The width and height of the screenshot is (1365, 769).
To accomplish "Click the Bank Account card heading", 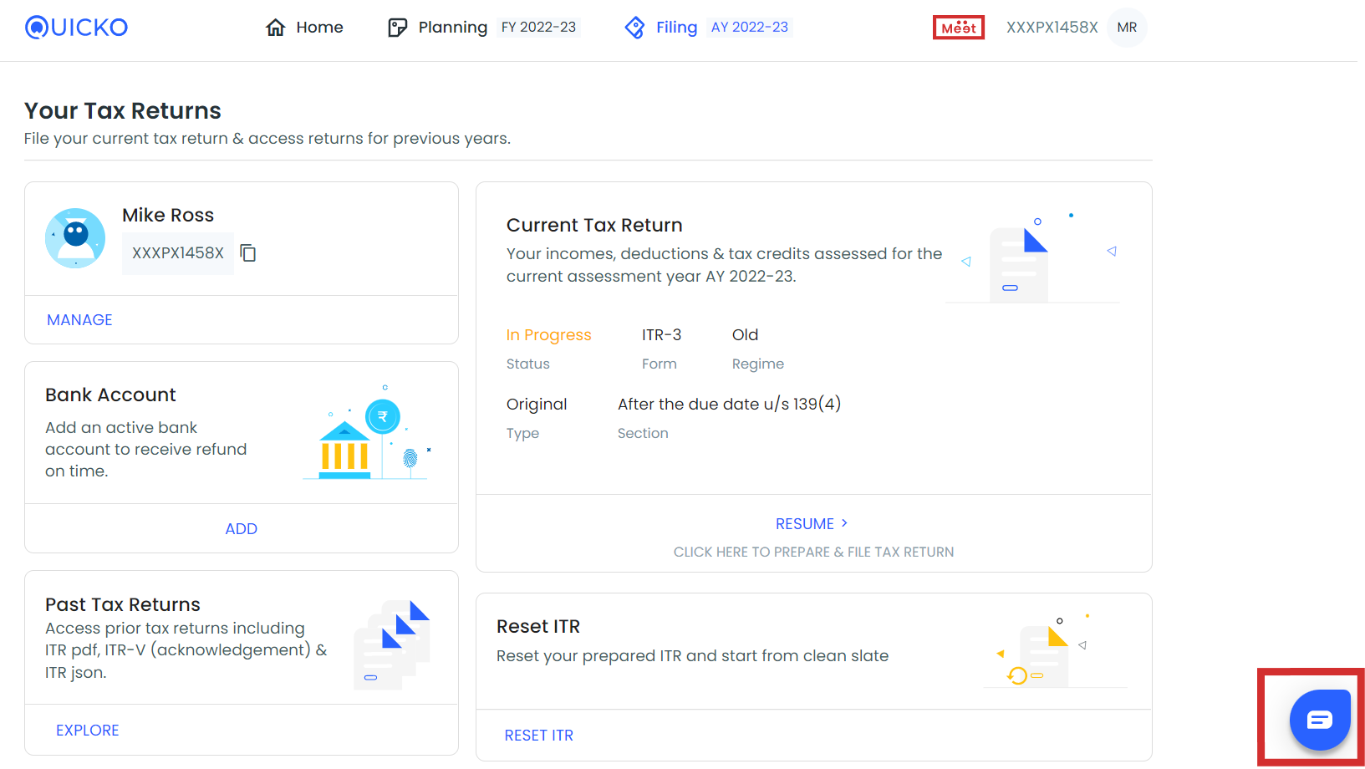I will 110,395.
